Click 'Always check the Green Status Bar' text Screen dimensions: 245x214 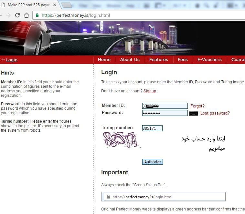tap(133, 185)
